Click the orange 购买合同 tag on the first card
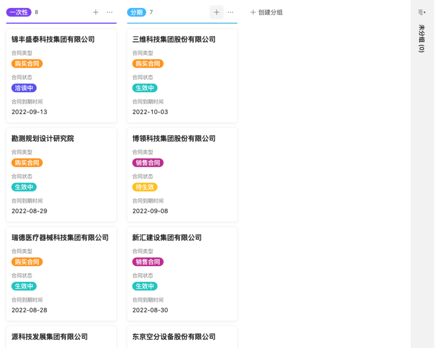 [27, 64]
